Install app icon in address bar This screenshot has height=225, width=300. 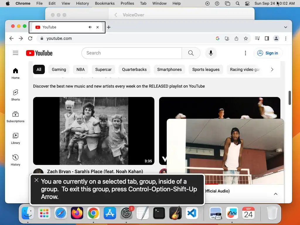[227, 38]
